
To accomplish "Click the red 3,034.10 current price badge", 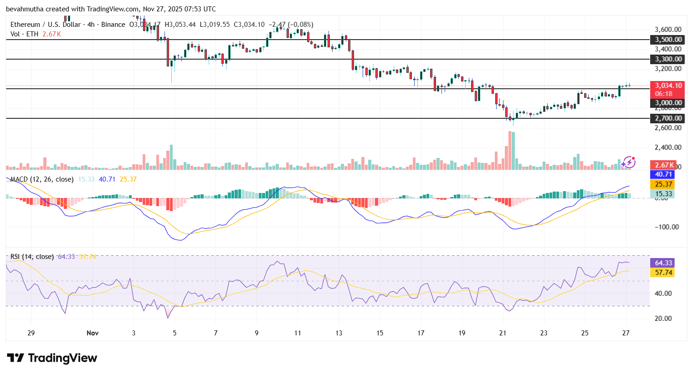I will coord(667,85).
